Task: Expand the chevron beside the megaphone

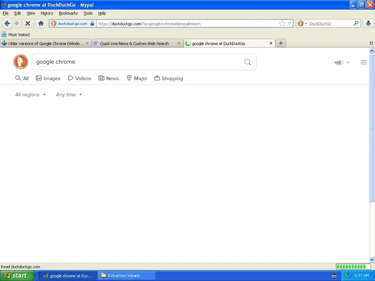Action: point(348,62)
